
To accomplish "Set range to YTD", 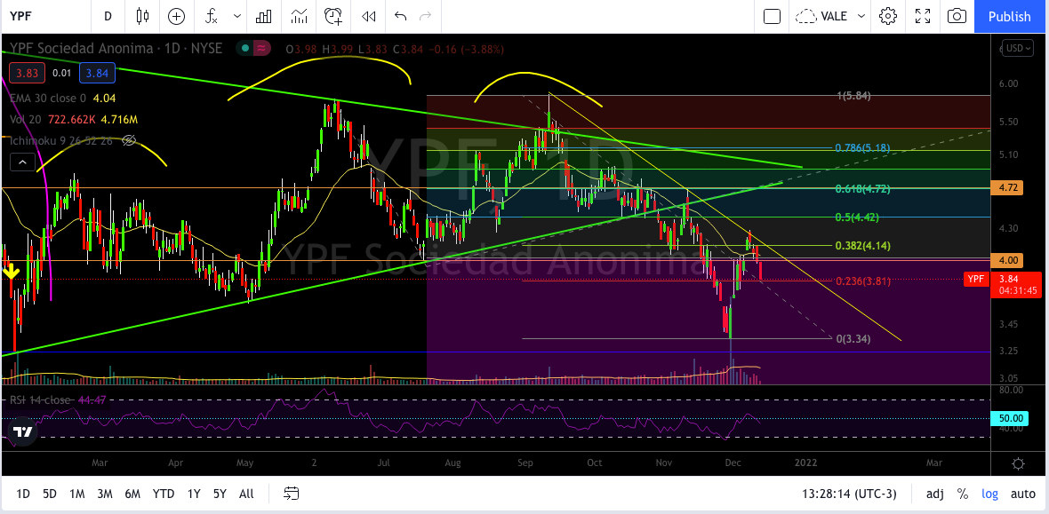I will point(164,494).
